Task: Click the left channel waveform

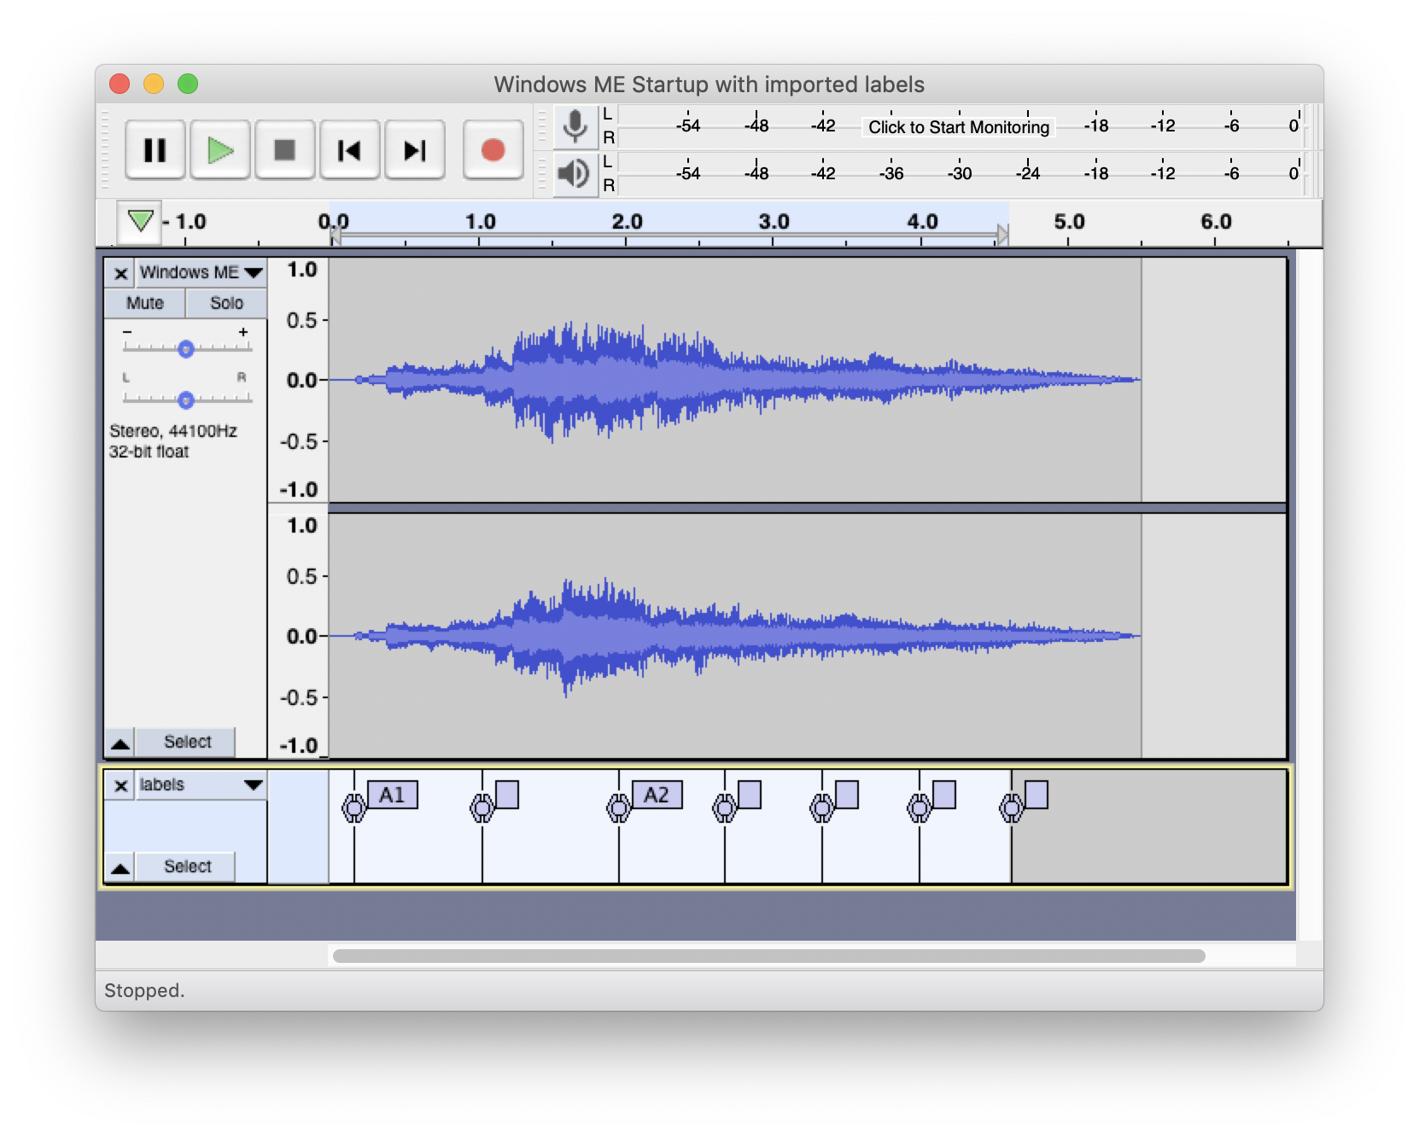Action: 735,380
